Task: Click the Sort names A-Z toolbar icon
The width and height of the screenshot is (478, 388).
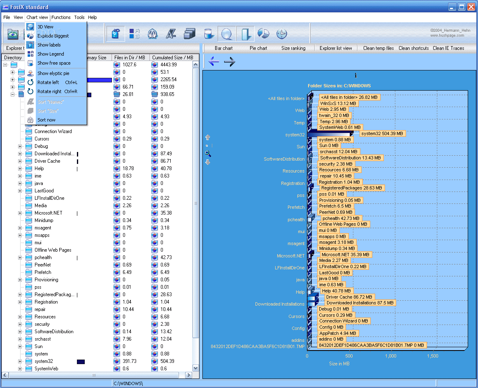Action: pos(171,34)
